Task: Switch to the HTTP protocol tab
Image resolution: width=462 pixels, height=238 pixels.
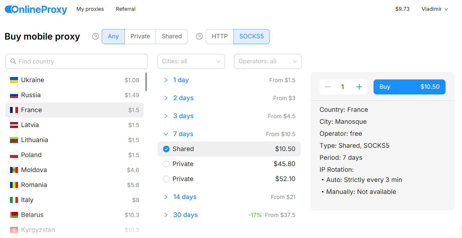Action: coord(220,37)
